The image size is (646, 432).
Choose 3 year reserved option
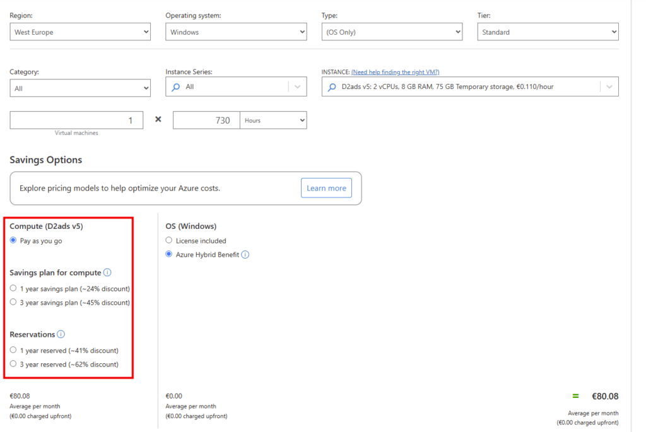point(13,364)
